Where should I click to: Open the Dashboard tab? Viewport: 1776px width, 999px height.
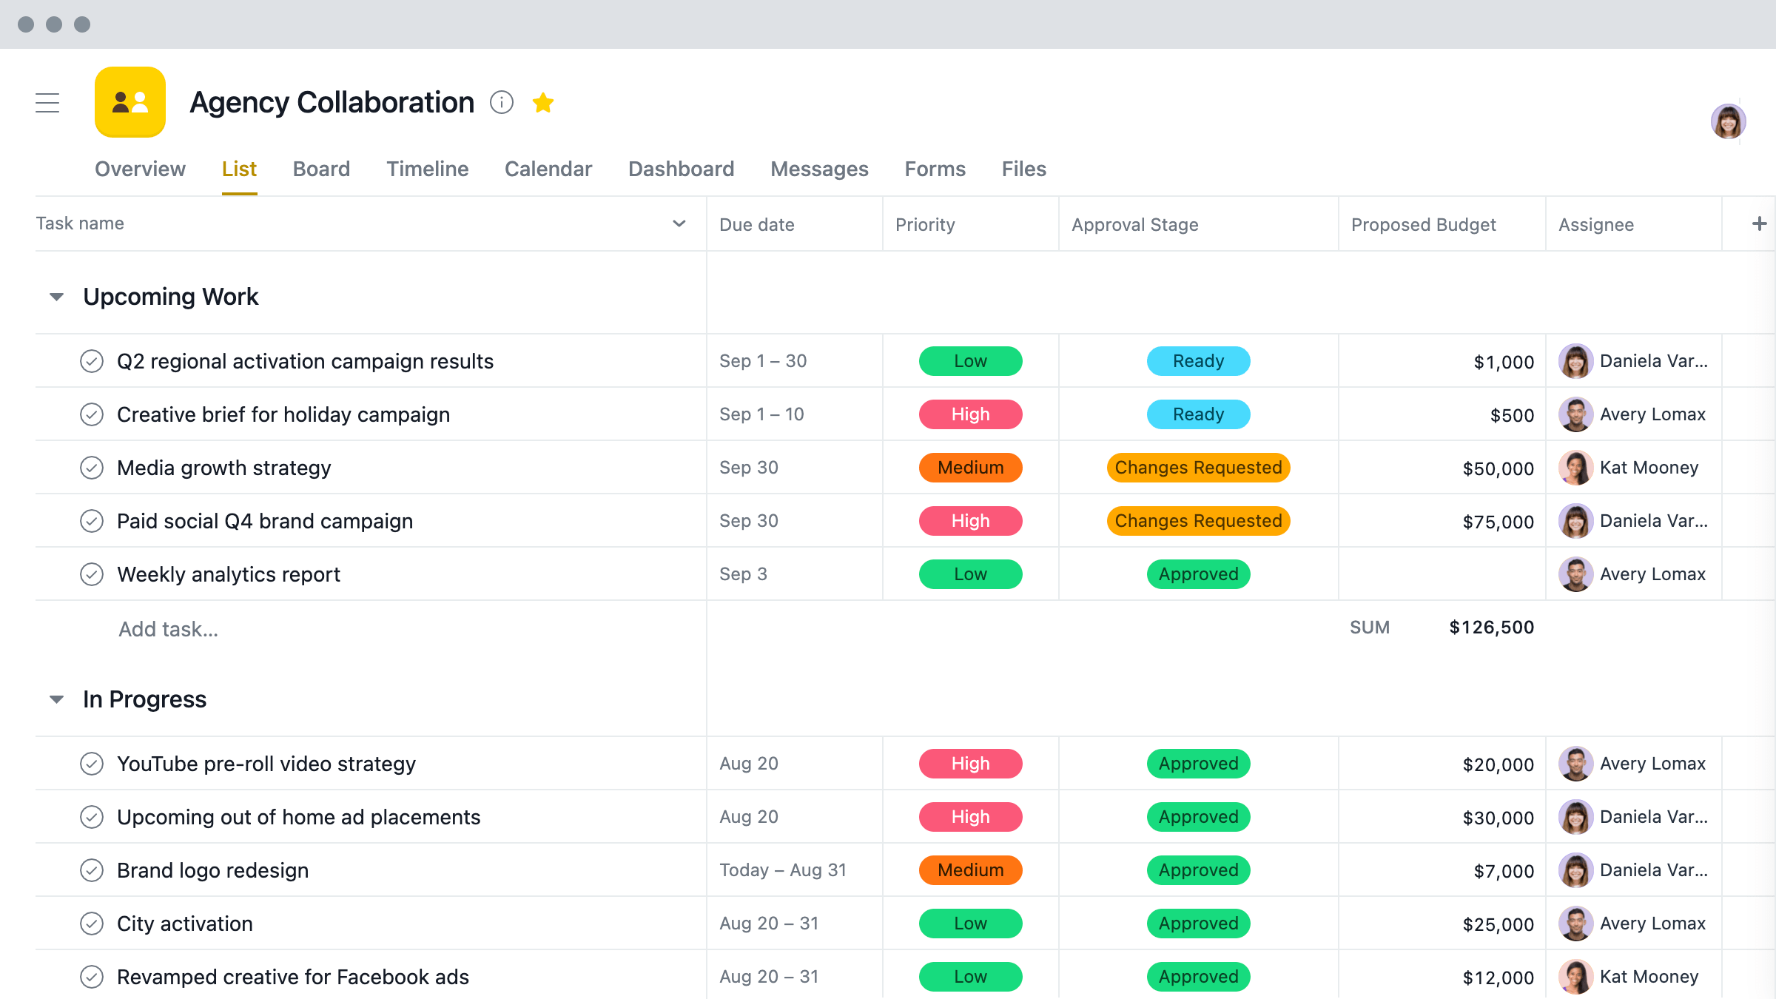[681, 168]
